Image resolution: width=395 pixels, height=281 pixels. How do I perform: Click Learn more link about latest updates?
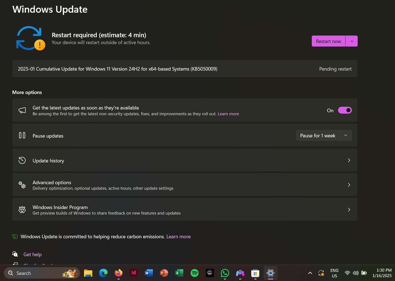[x=228, y=114]
